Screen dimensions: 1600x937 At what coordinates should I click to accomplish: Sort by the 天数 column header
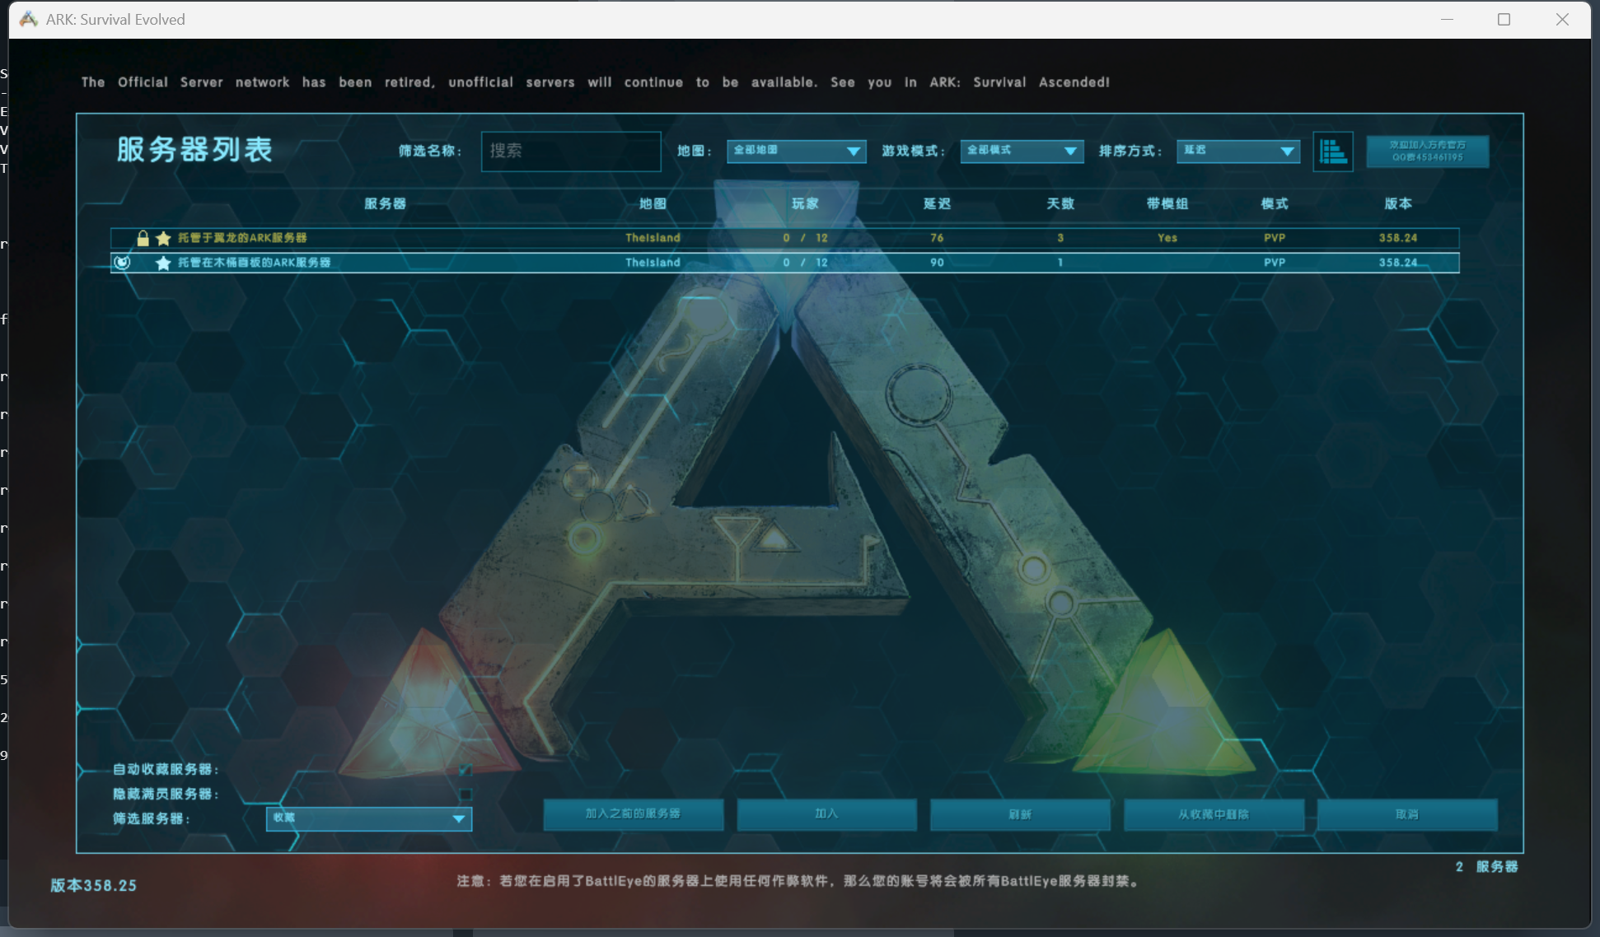pos(1060,203)
